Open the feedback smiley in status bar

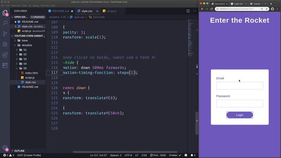(186, 155)
